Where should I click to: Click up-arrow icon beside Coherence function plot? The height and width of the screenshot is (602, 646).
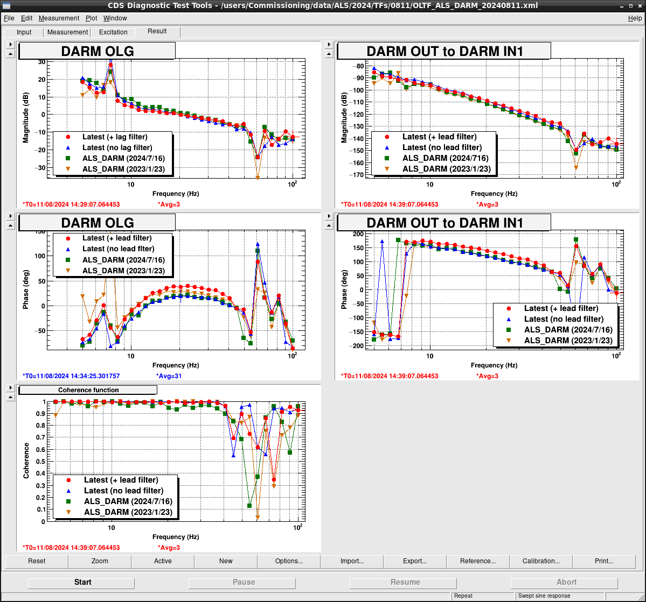click(10, 397)
